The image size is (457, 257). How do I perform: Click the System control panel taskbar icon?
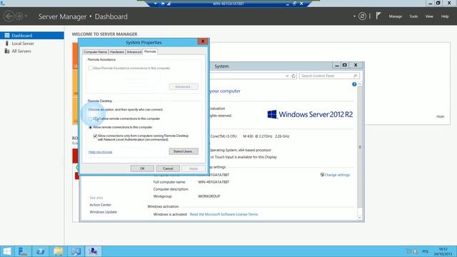(x=76, y=251)
